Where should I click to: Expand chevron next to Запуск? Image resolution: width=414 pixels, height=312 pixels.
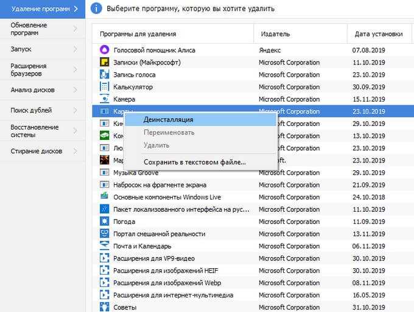coord(75,49)
